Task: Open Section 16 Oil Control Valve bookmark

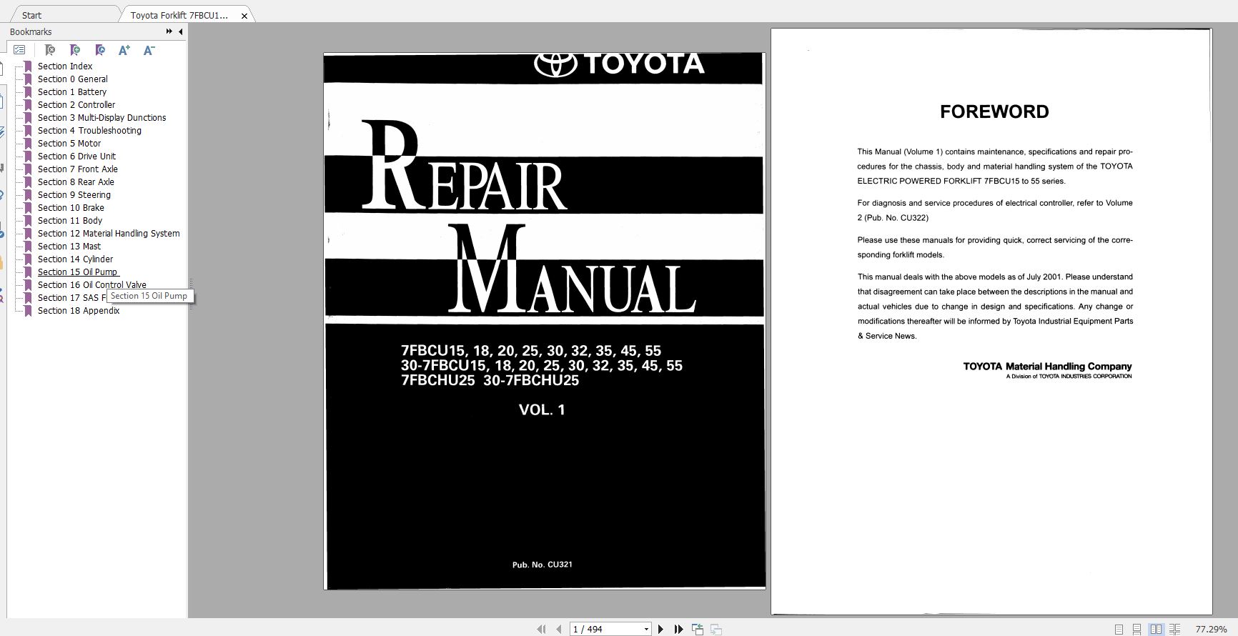Action: [92, 285]
